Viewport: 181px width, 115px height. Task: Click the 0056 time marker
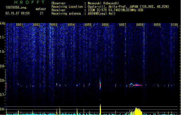(105, 25)
